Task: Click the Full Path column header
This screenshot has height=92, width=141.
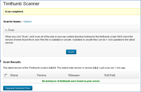Action: coord(110,75)
